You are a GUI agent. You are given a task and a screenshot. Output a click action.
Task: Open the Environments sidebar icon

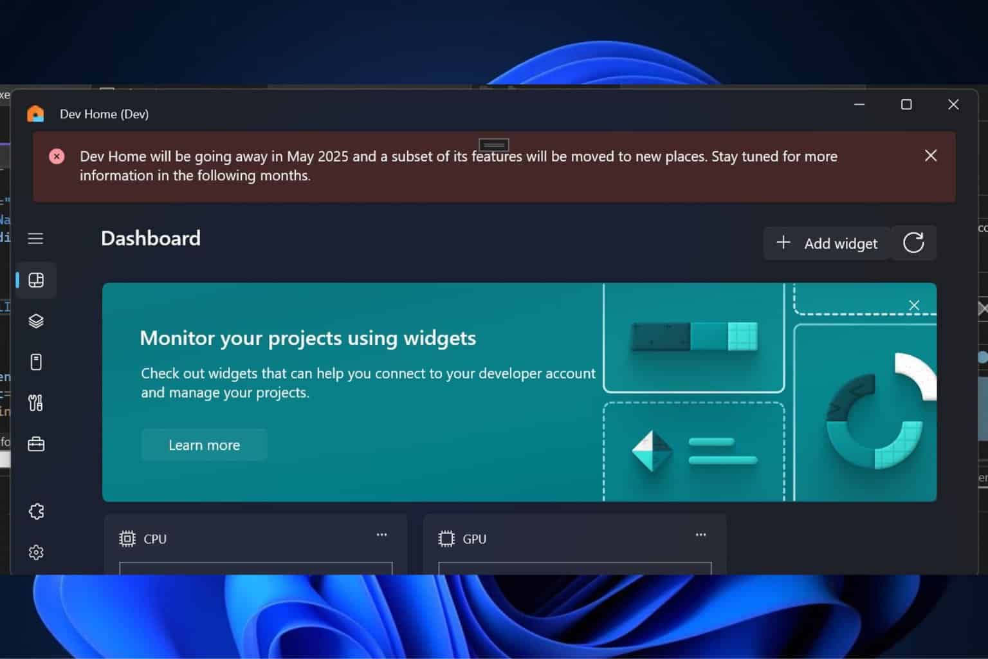pyautogui.click(x=36, y=362)
